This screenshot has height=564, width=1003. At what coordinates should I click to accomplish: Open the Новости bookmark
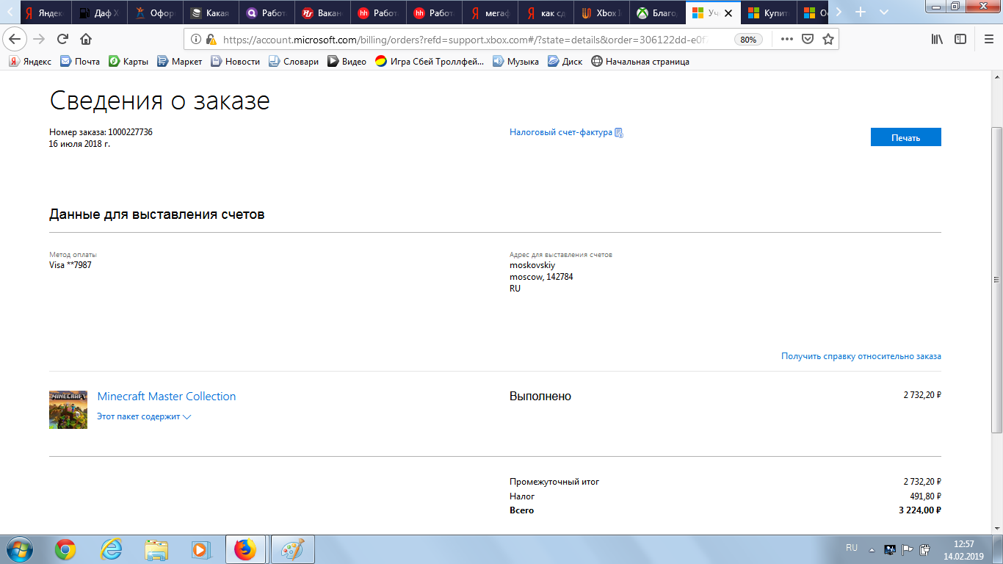235,62
